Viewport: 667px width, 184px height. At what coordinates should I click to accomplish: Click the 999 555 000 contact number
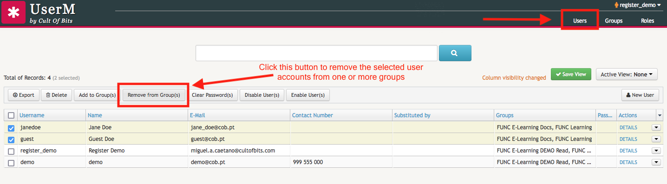tap(308, 162)
